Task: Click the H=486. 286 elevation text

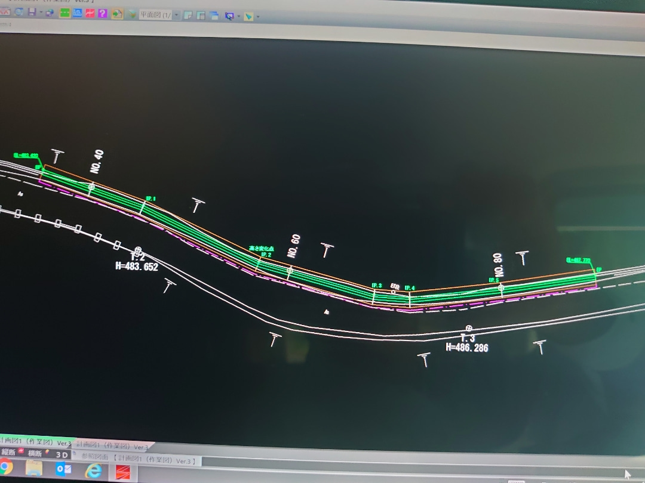Action: coord(467,348)
